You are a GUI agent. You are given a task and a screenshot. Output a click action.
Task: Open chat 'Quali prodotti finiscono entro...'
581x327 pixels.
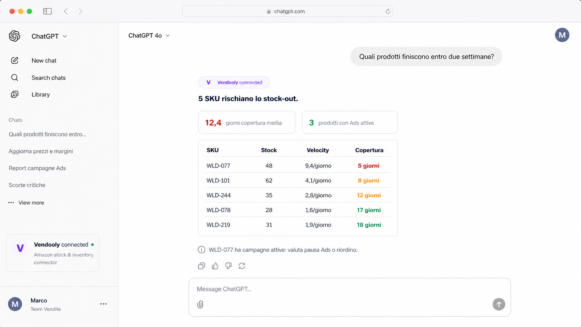click(47, 134)
